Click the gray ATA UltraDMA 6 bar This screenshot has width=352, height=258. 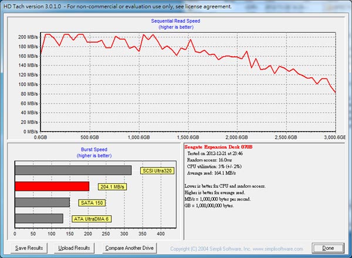click(x=39, y=218)
